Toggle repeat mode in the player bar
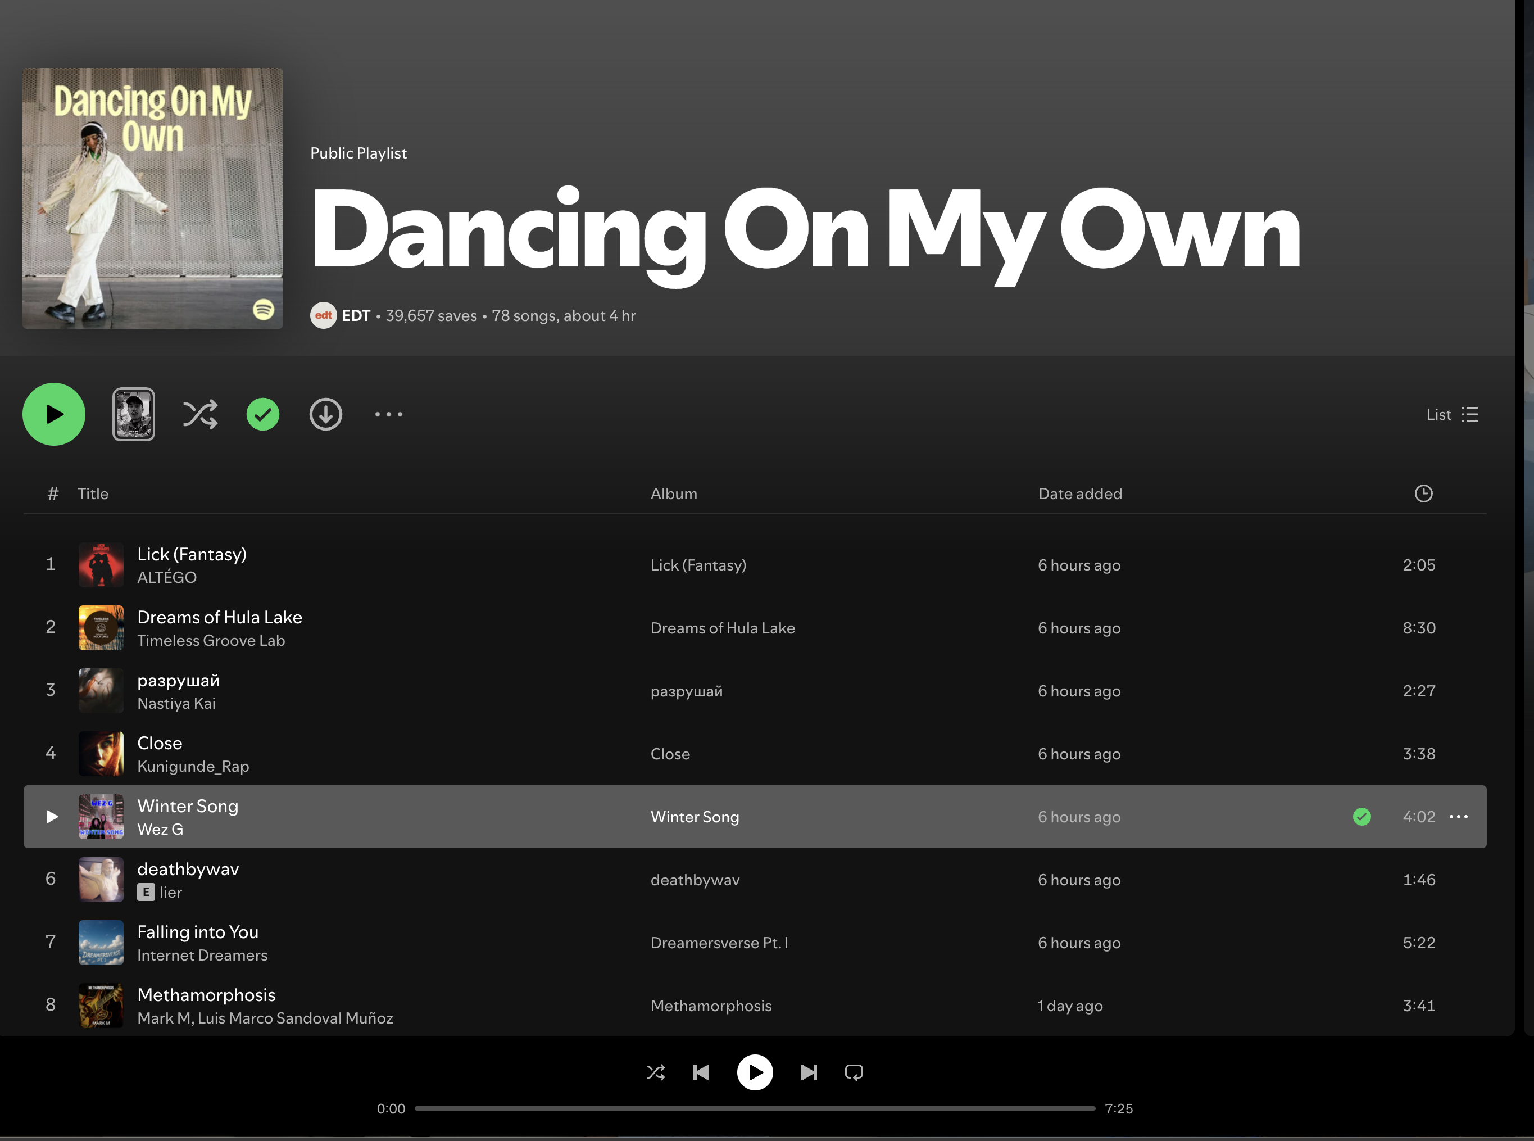1534x1141 pixels. (x=854, y=1072)
